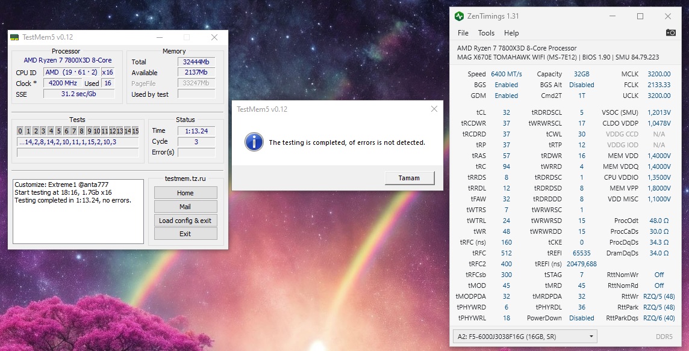Click the MCLK value 3200.00

point(659,74)
